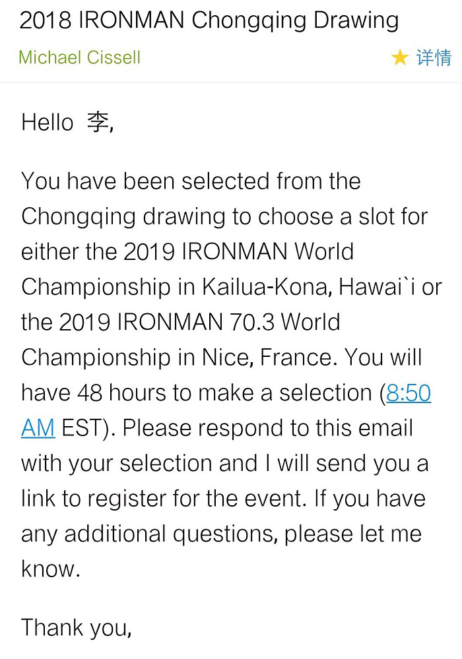Tap sender name Michael Cissell

80,57
